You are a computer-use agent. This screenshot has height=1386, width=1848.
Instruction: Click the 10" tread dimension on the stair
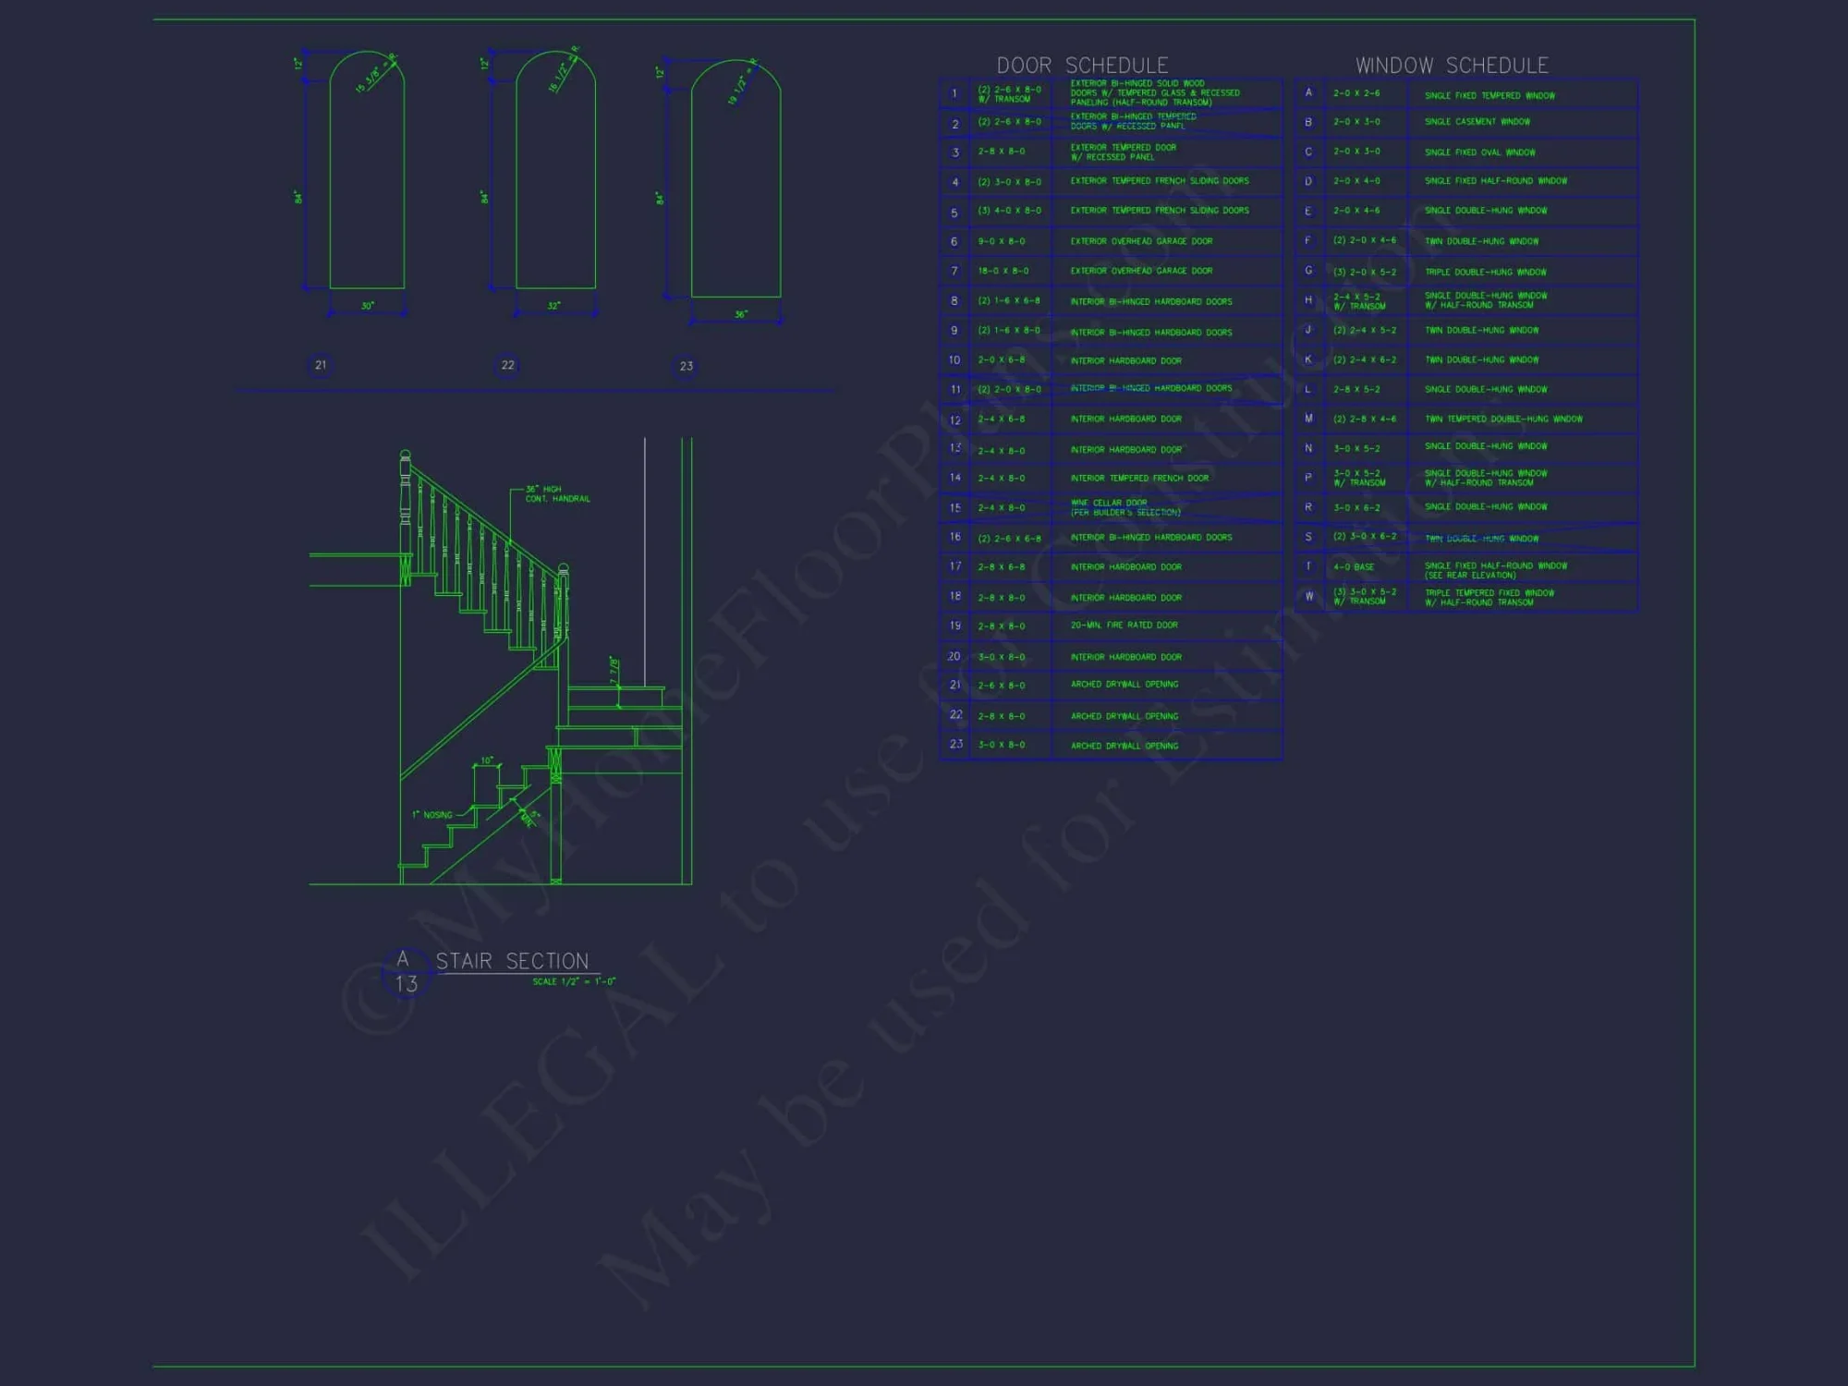pos(486,760)
